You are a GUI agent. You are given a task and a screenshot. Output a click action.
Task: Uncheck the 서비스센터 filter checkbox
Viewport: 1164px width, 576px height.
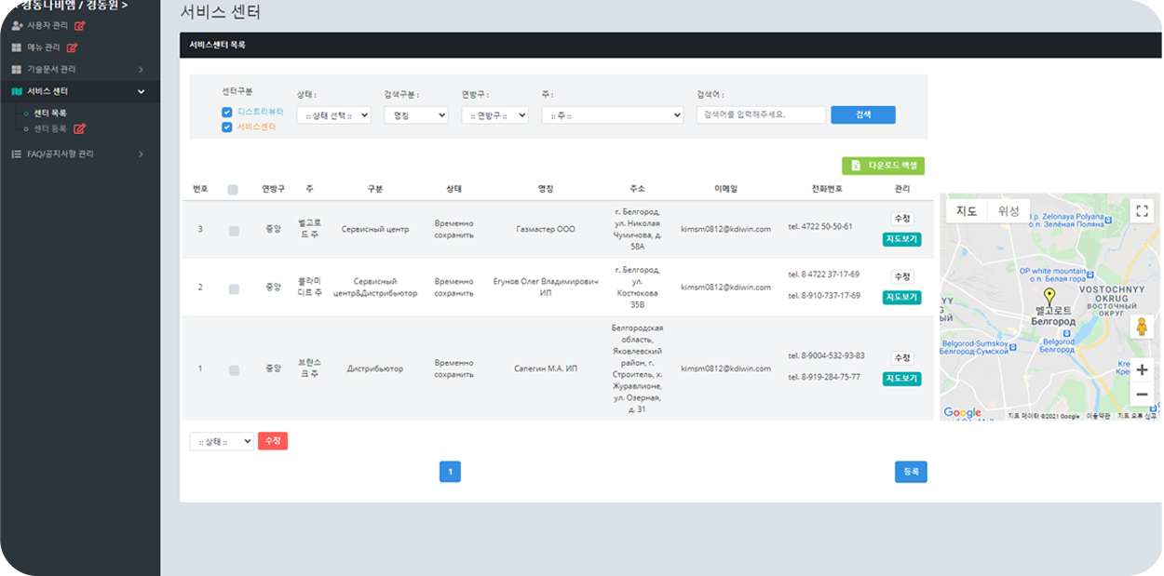pos(226,127)
